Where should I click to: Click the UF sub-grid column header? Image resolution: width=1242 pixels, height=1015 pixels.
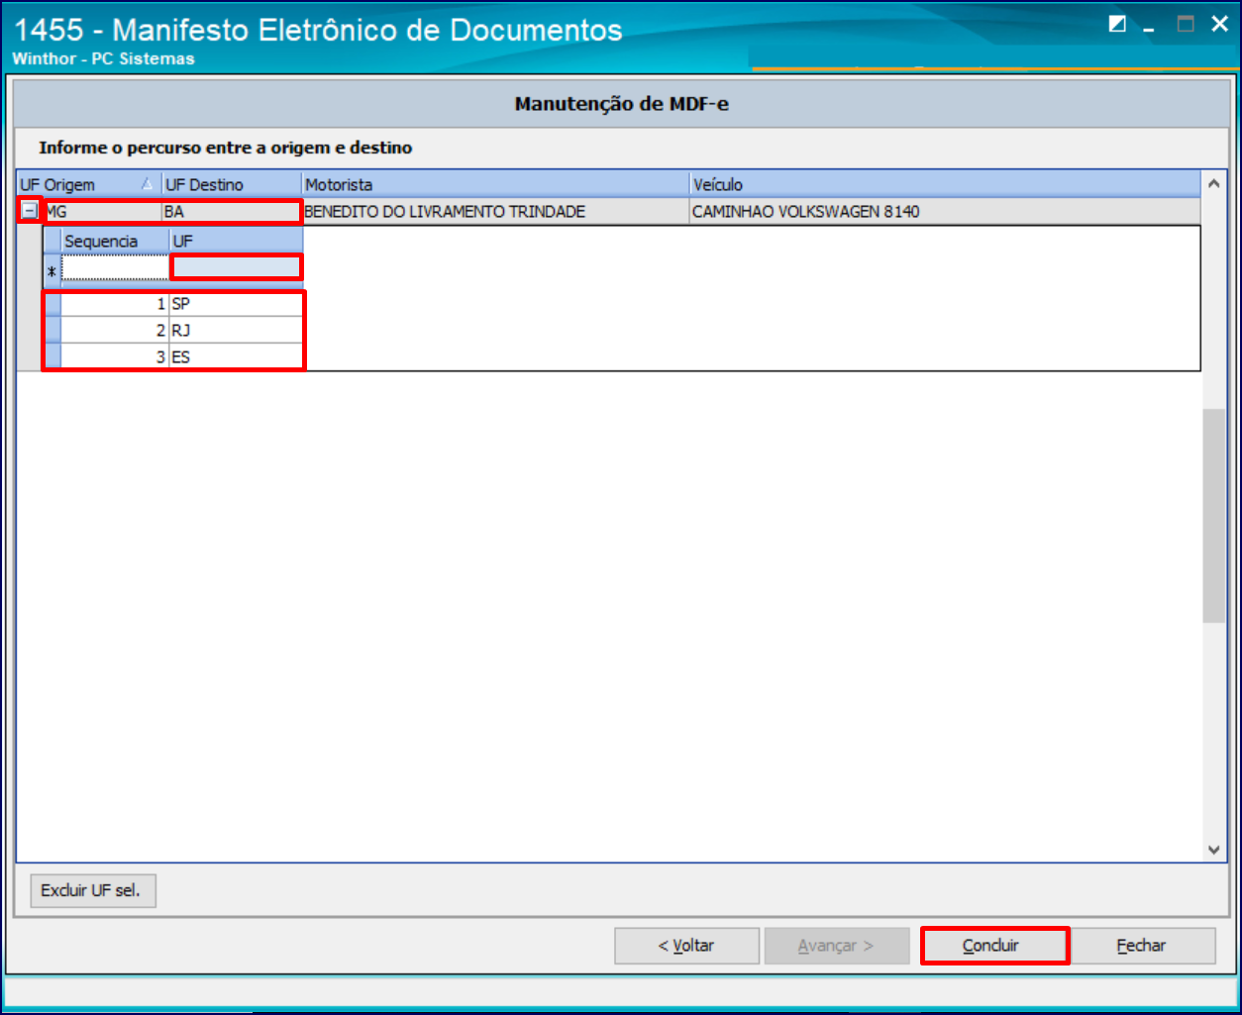point(236,241)
